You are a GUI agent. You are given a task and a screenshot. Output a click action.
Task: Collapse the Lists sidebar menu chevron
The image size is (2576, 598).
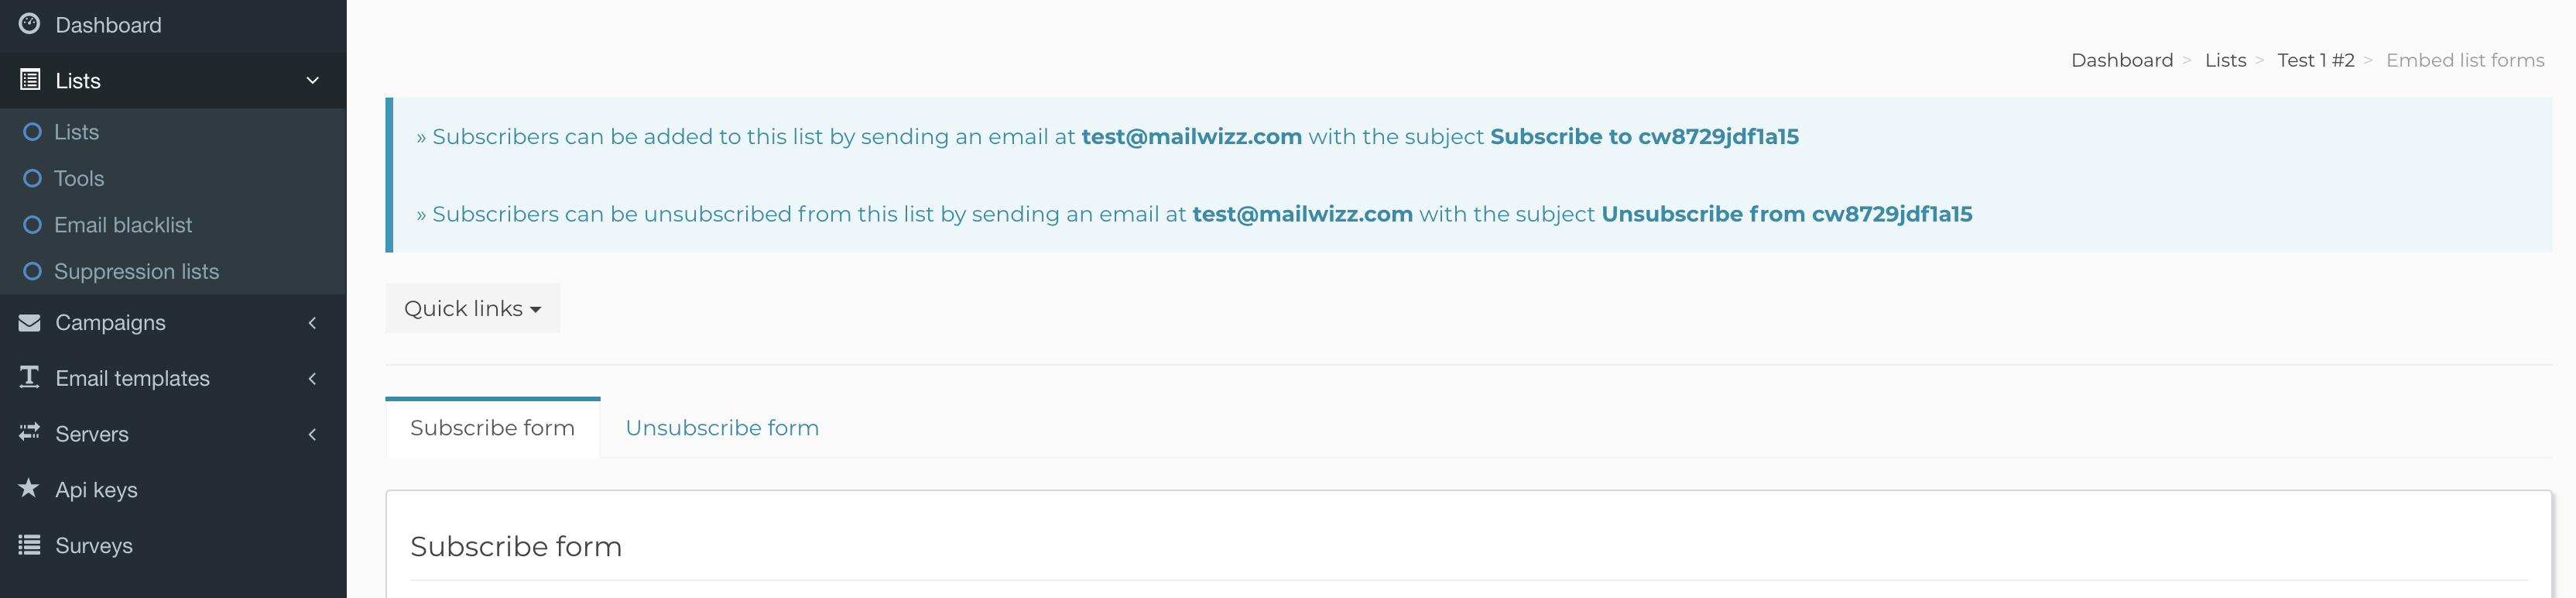[312, 80]
